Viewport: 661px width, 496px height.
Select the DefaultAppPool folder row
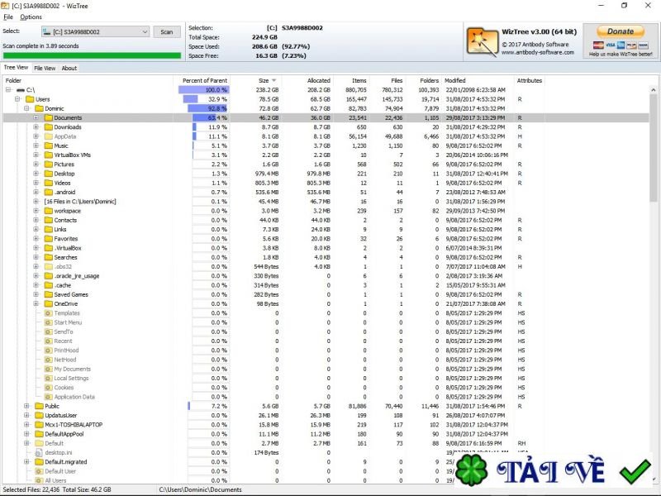[326, 433]
